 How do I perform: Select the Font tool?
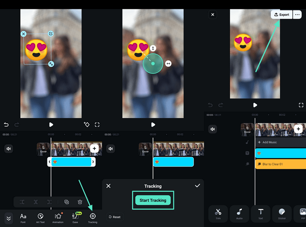(x=23, y=217)
